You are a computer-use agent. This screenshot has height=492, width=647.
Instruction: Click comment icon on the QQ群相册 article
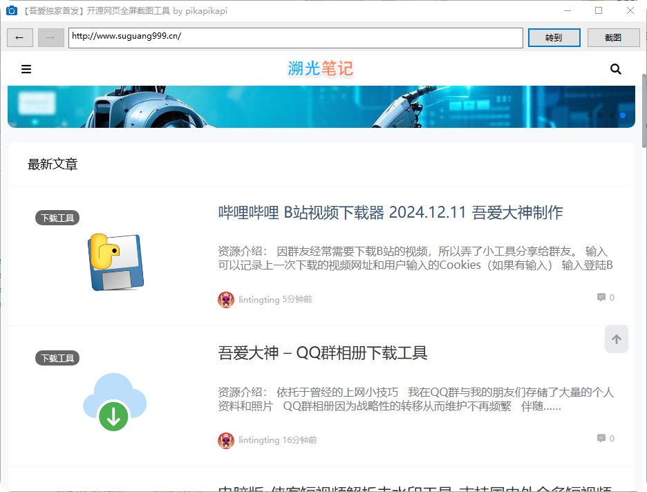click(601, 438)
